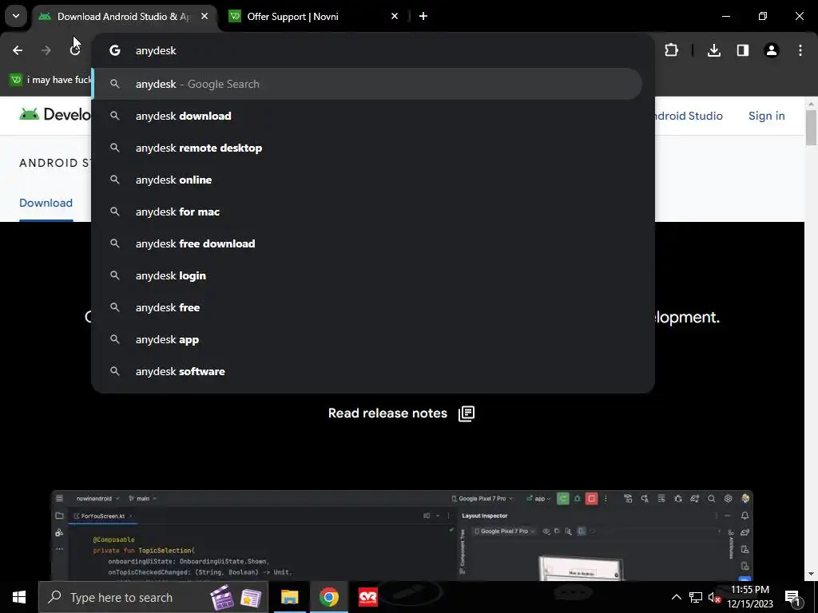The height and width of the screenshot is (613, 818).
Task: Click the Sign in link
Action: coord(766,116)
